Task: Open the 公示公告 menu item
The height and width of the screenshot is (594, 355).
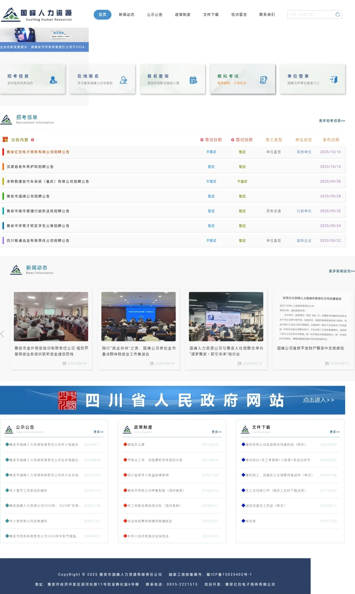Action: click(154, 14)
